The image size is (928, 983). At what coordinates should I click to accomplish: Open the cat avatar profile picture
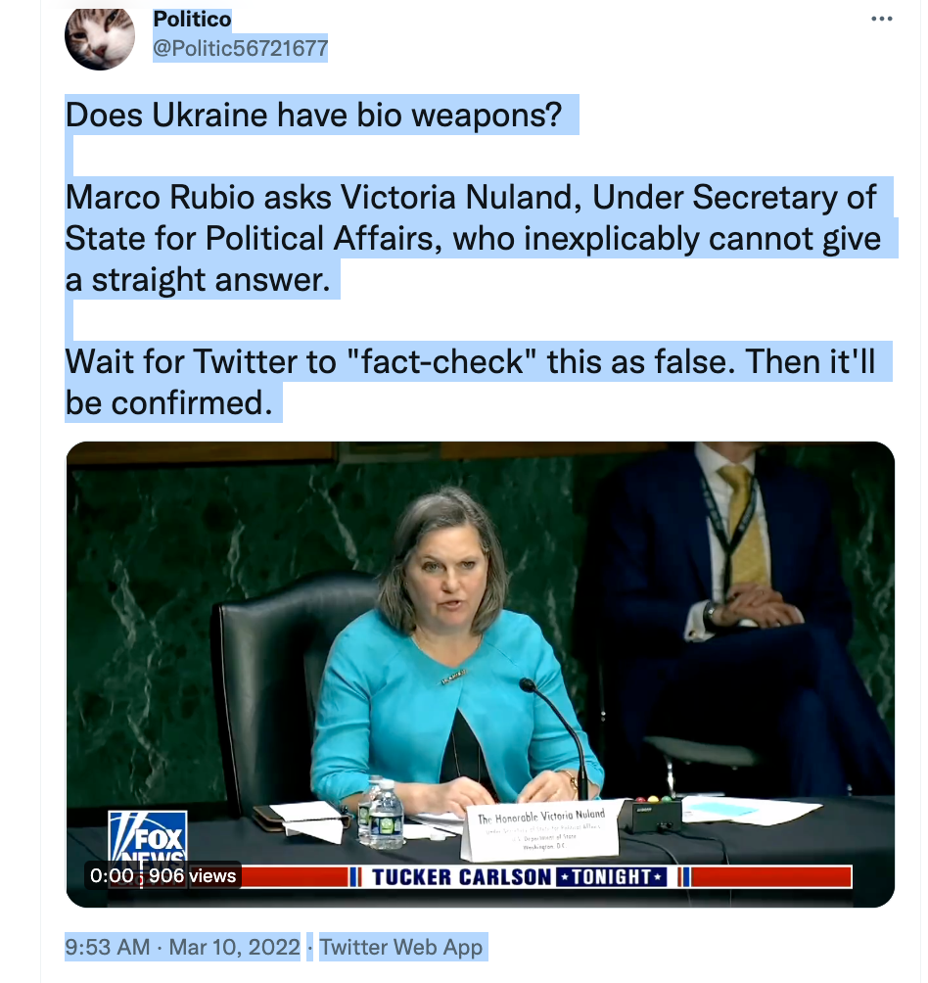click(100, 39)
